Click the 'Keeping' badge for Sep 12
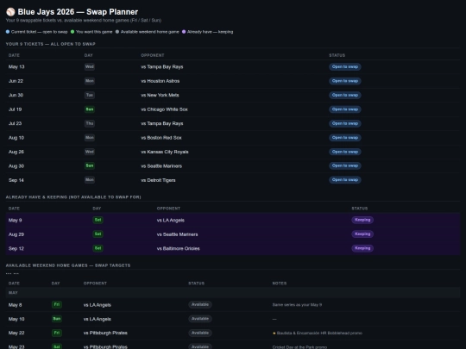This screenshot has width=466, height=349. [x=362, y=248]
